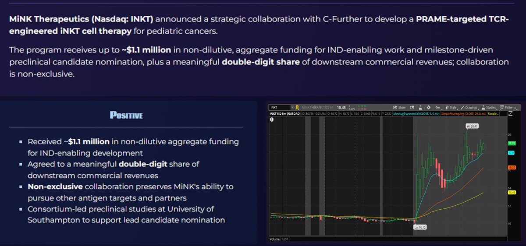Open the 5m timeframe selector
526x246 pixels.
(x=439, y=107)
